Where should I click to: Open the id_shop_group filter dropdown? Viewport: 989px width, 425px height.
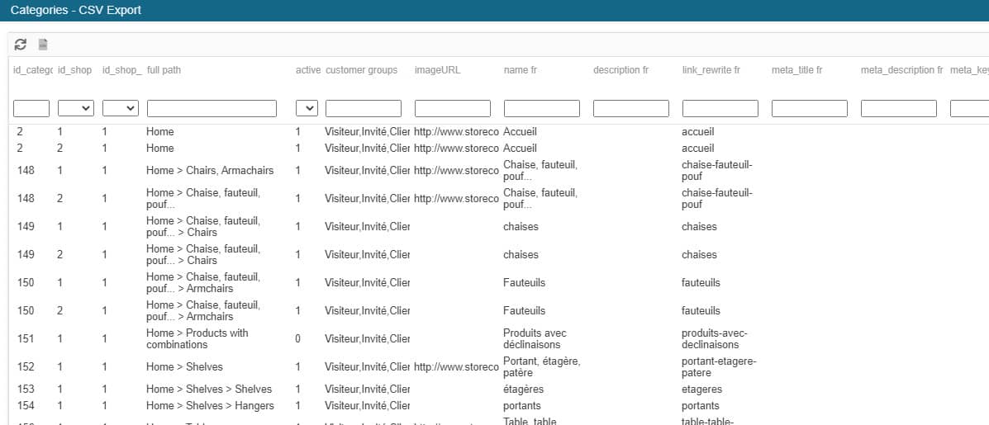pos(120,108)
